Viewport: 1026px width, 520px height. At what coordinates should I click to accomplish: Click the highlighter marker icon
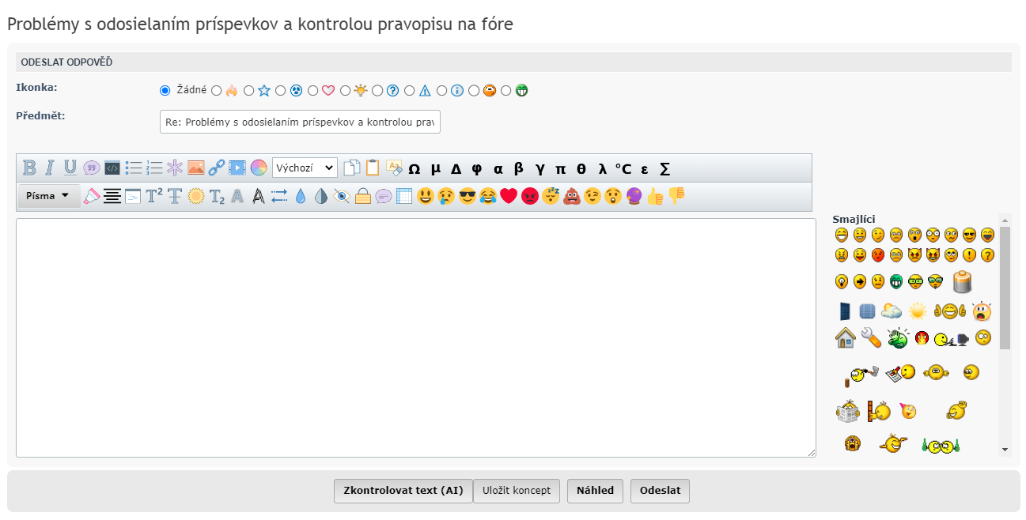click(x=91, y=196)
